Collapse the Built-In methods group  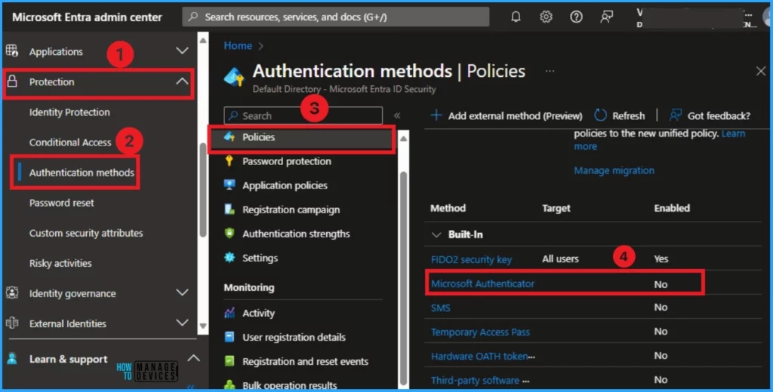point(436,235)
